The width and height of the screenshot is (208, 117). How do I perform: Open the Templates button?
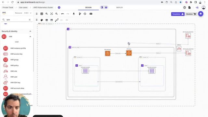[178, 14]
